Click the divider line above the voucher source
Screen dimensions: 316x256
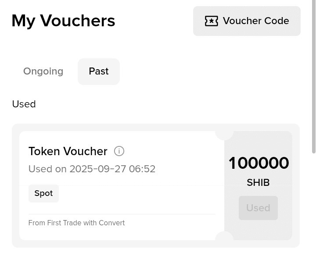(122, 214)
